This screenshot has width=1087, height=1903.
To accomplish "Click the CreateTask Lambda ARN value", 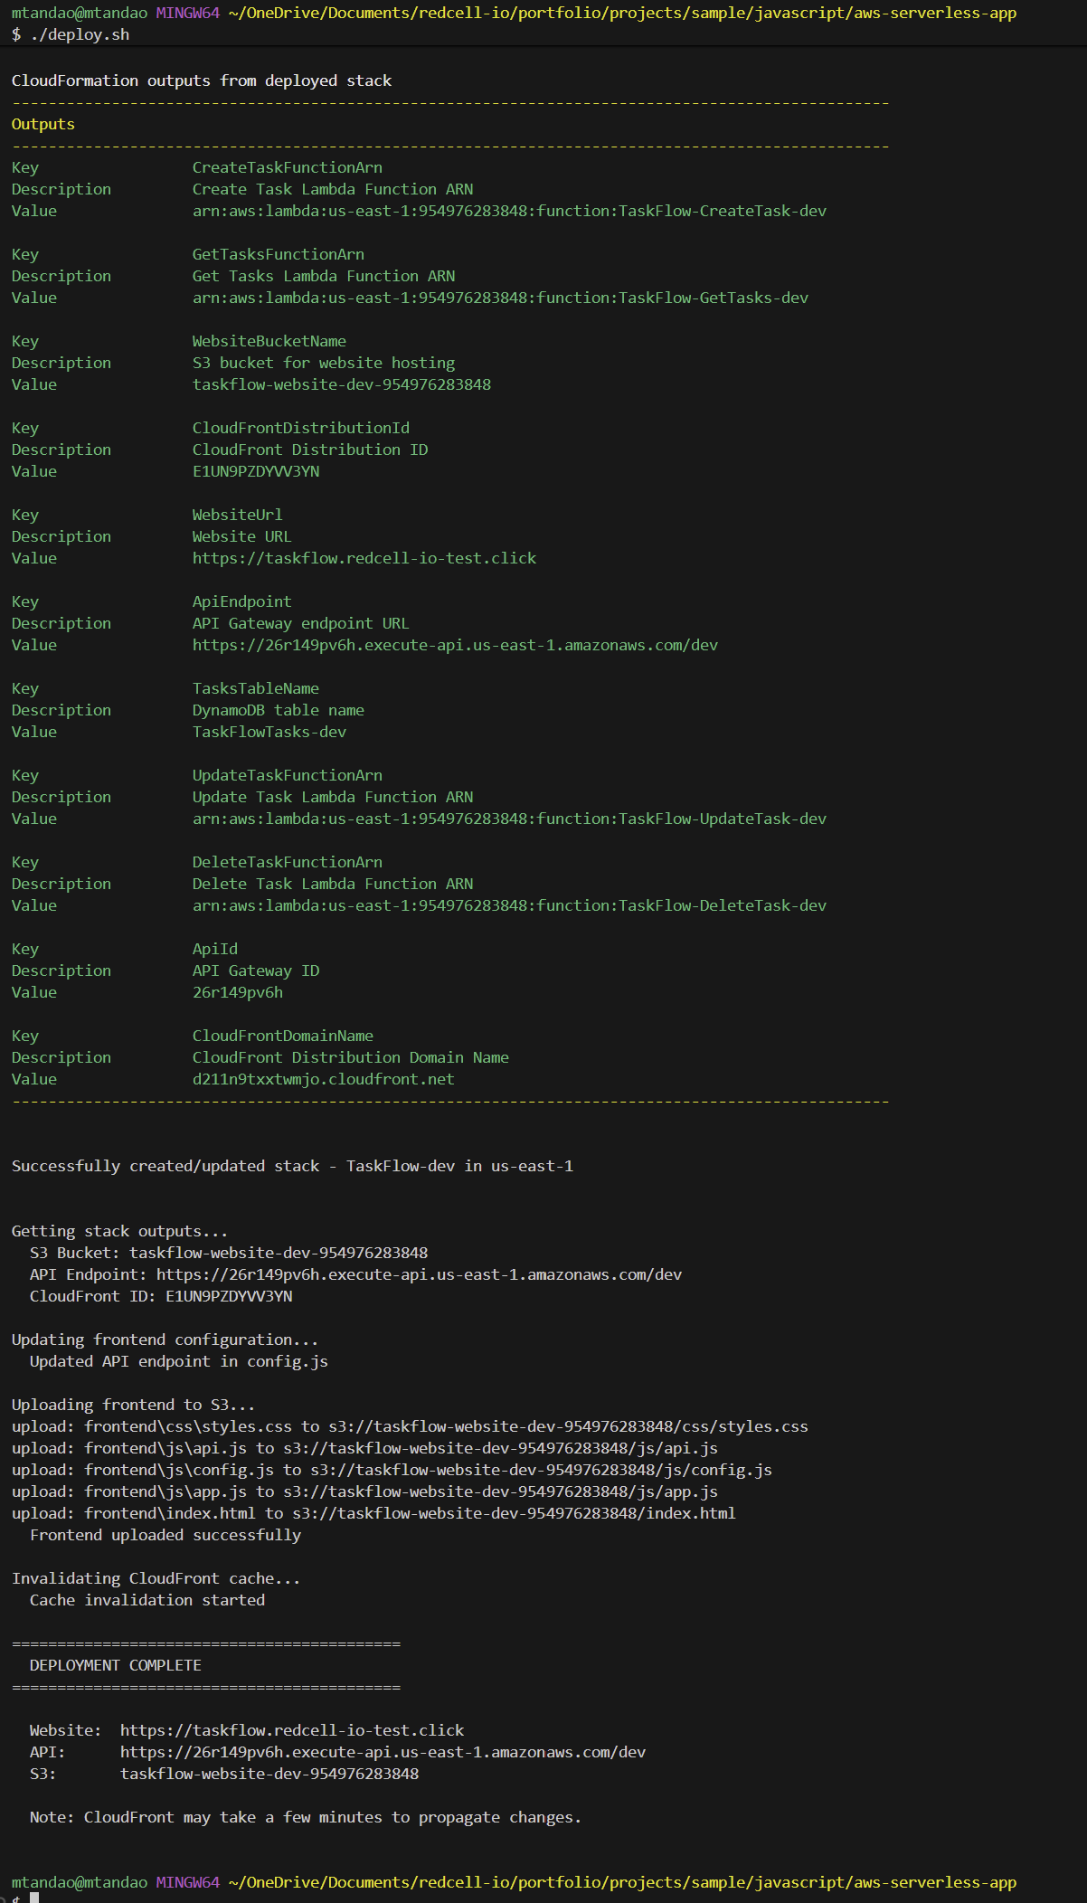I will (509, 211).
